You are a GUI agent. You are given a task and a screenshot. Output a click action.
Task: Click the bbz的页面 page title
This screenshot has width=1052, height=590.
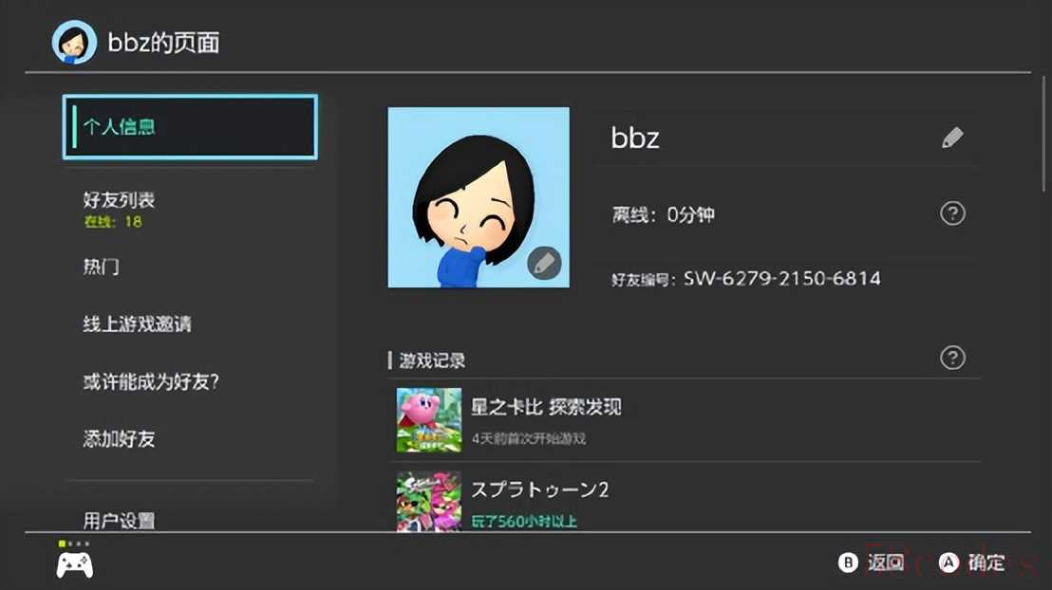[x=163, y=43]
